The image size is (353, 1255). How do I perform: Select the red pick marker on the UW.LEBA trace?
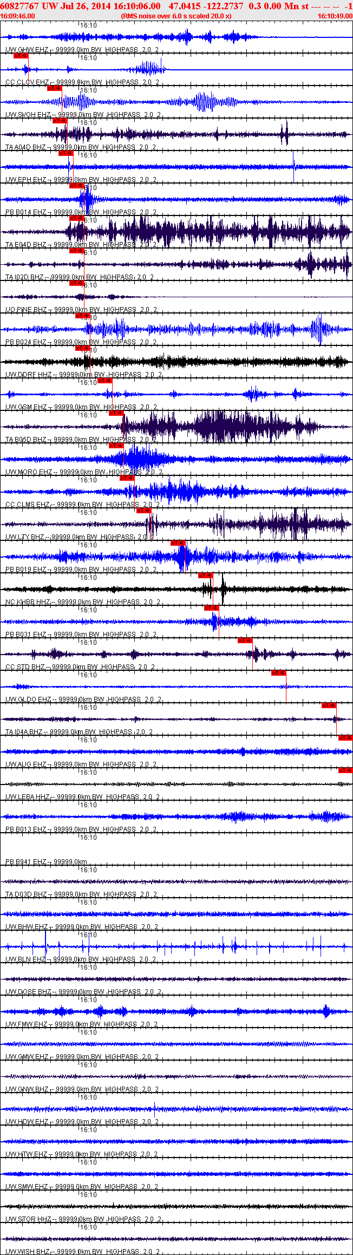pos(345,770)
